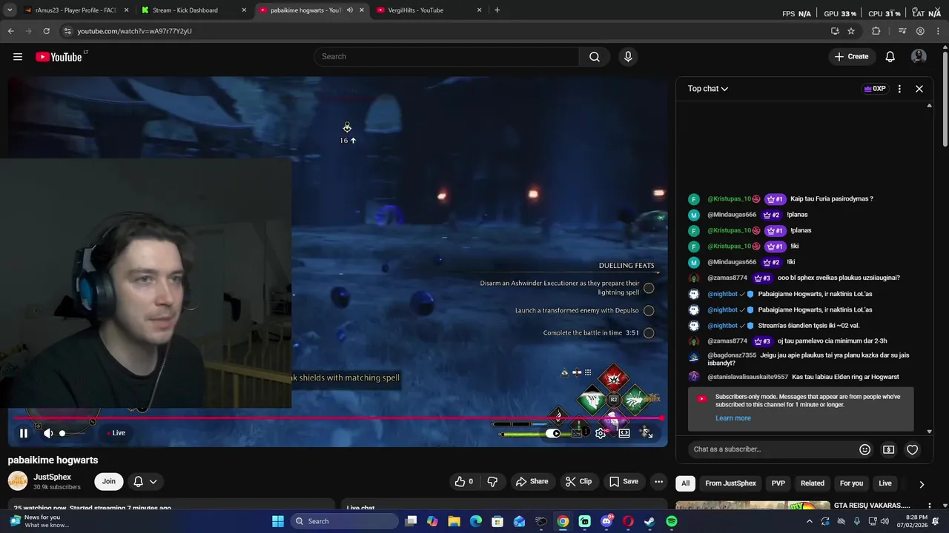The image size is (949, 533).
Task: Open the account avatar menu
Action: point(919,57)
